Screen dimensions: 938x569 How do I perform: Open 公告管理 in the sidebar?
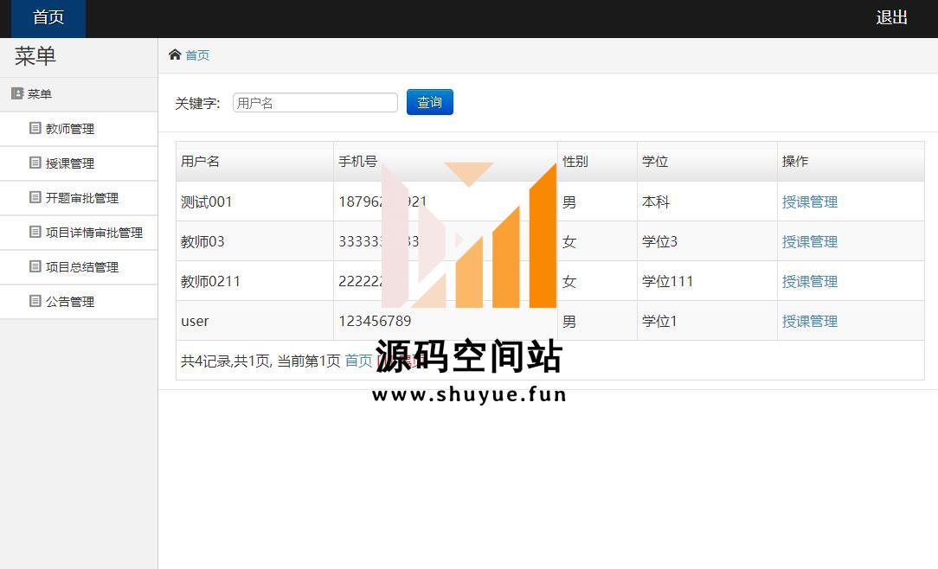point(79,303)
